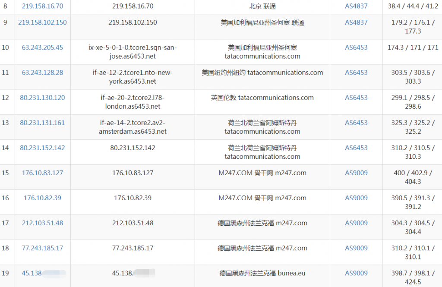The height and width of the screenshot is (287, 442).
Task: Select the latency cell 400 / 402.9 / 404.3
Action: [413, 177]
